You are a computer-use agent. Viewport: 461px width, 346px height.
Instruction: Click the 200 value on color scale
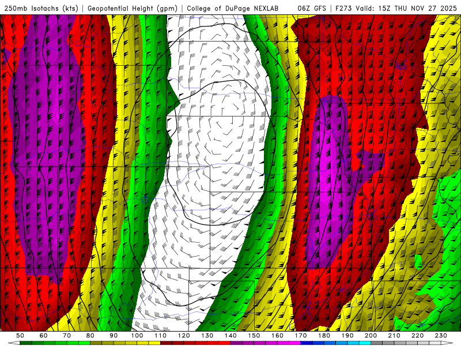(x=371, y=336)
